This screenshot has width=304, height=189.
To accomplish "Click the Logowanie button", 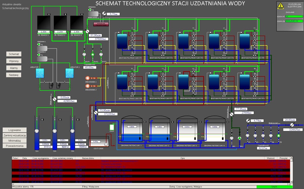I will pyautogui.click(x=15, y=130).
